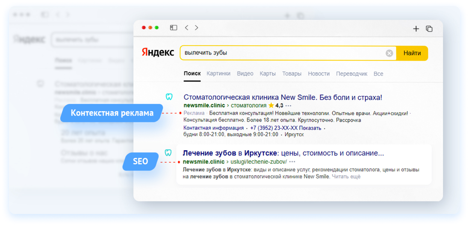Open Лечение зубов в Иркутске result link
The image size is (469, 226).
[283, 153]
